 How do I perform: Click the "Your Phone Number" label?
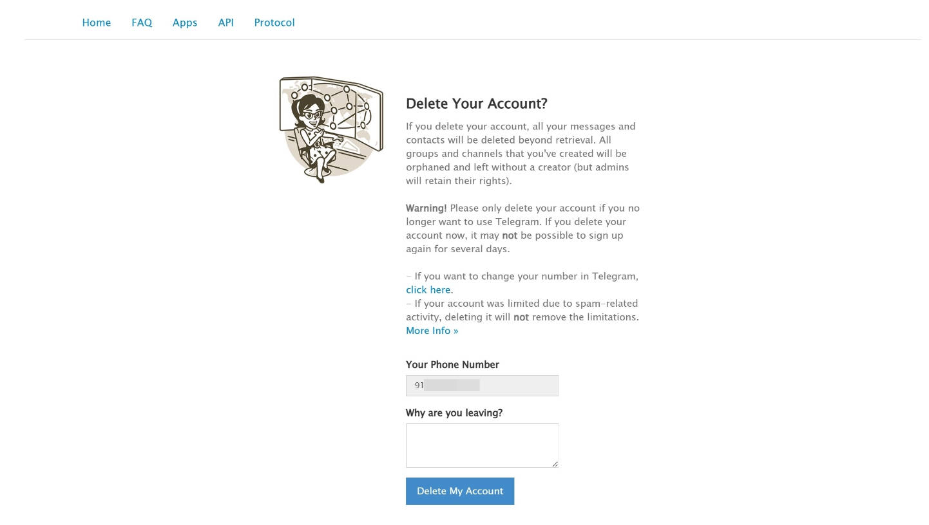[452, 365]
